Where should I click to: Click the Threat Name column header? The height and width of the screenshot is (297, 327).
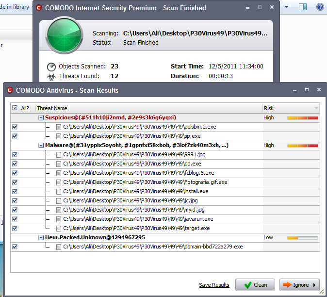[x=149, y=108]
